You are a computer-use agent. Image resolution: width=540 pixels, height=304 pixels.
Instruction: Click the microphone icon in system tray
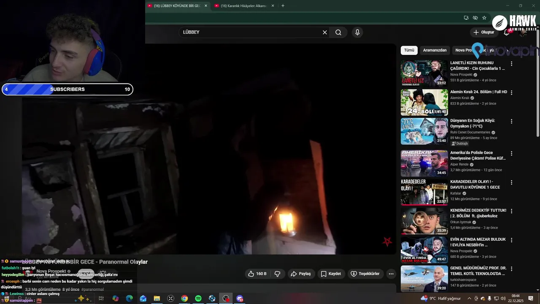[489, 299]
